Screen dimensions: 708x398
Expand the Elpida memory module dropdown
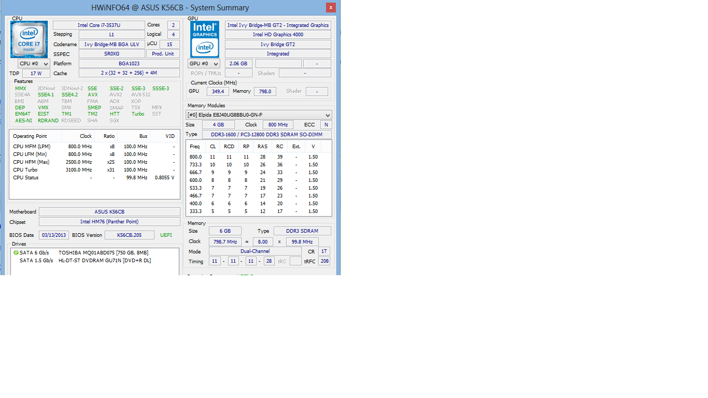[259, 115]
